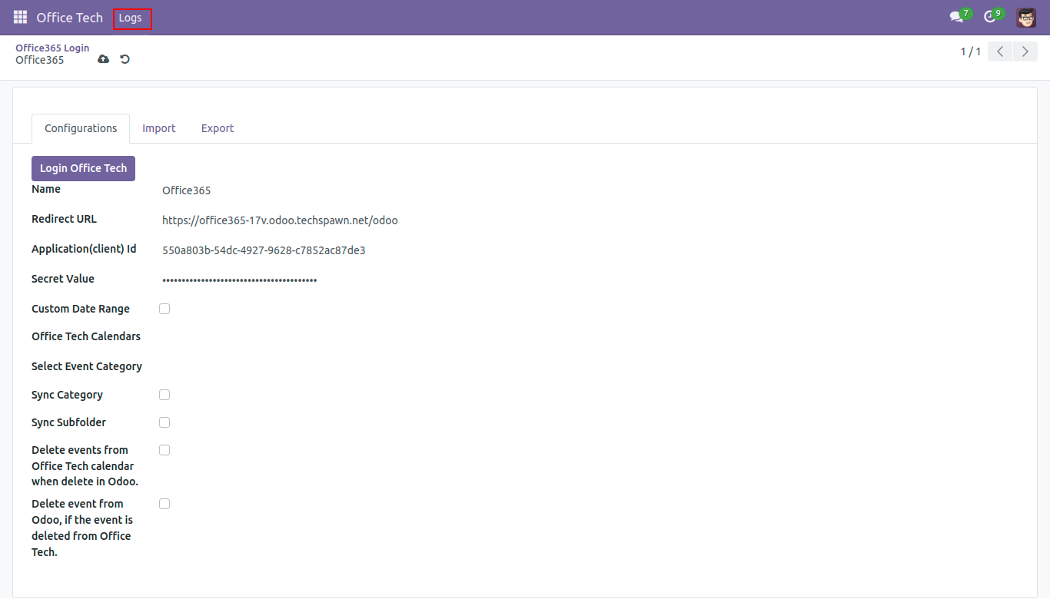Click the cloud save icon
The width and height of the screenshot is (1050, 599).
click(x=104, y=59)
